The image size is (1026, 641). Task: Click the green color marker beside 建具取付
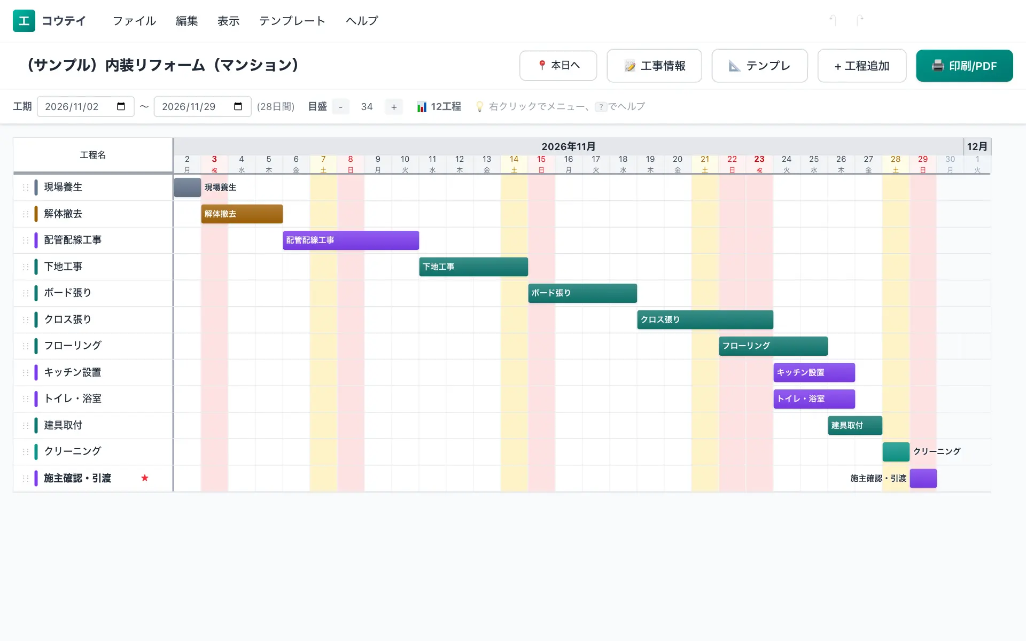click(x=36, y=425)
